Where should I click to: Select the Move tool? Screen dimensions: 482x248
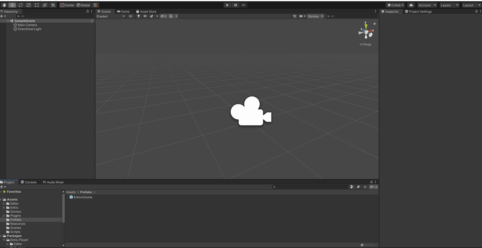12,5
